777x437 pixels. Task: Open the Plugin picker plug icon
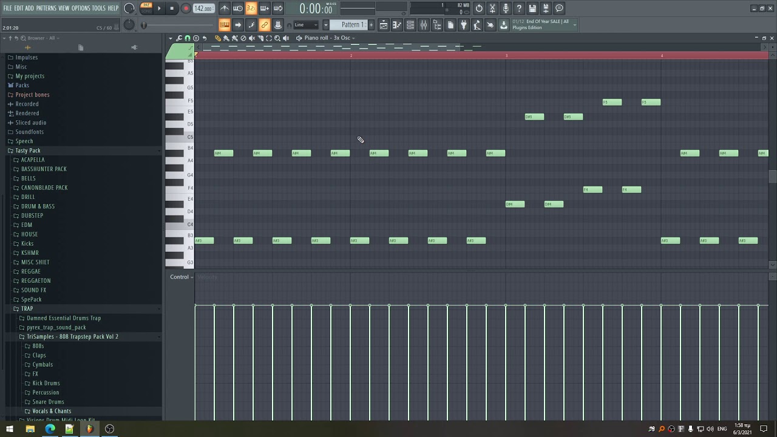point(464,25)
